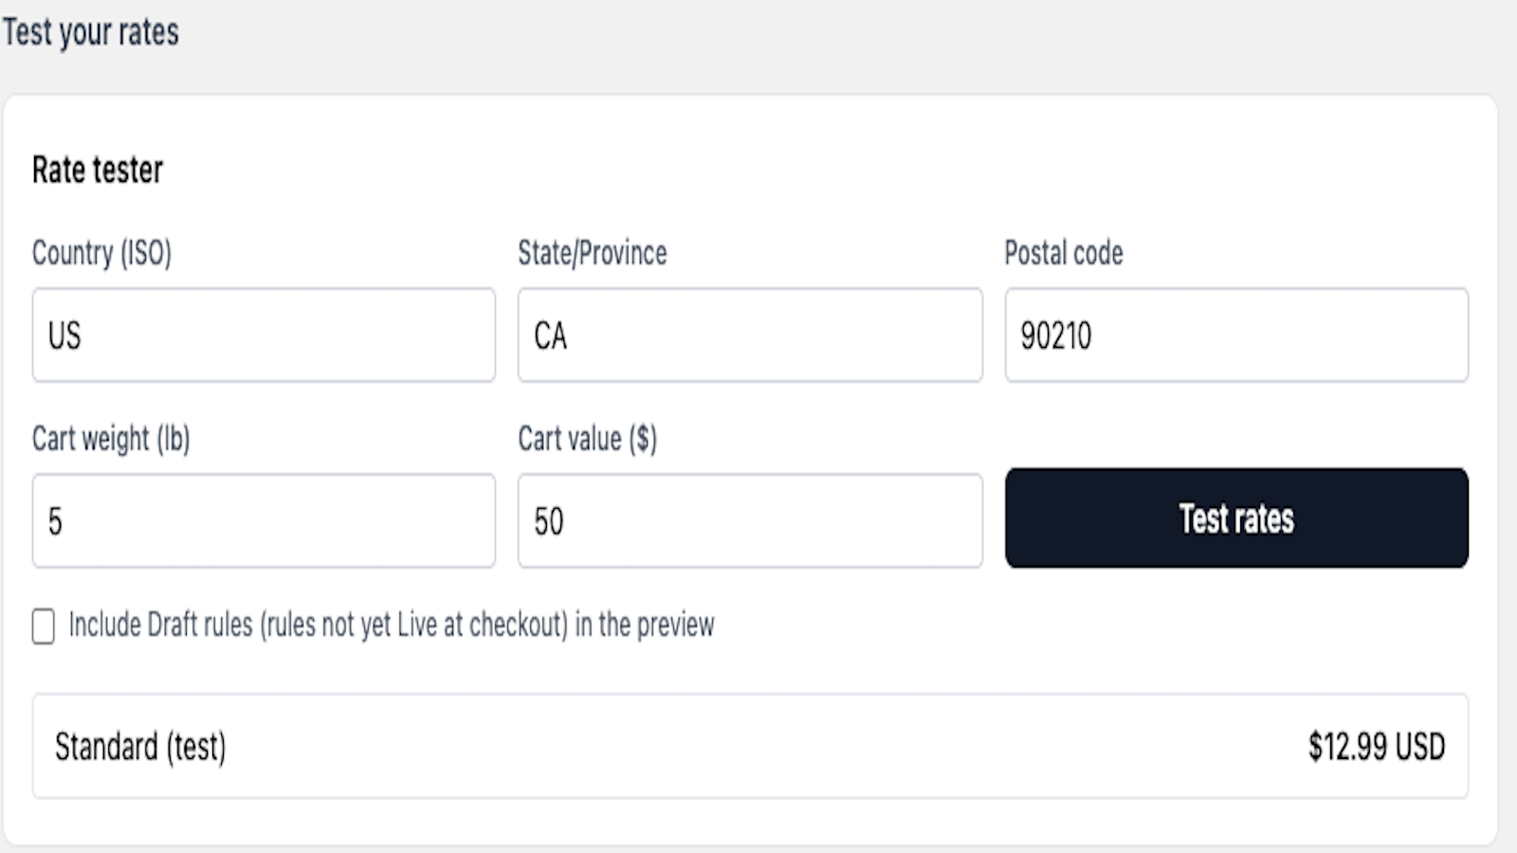Viewport: 1517px width, 853px height.
Task: Enable the Include Draft rules checkbox
Action: [43, 626]
